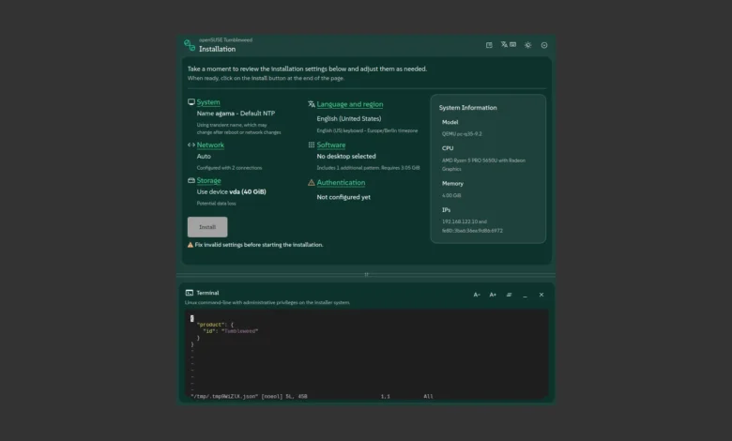Click the QEMU model value
This screenshot has height=441, width=732.
click(x=462, y=134)
